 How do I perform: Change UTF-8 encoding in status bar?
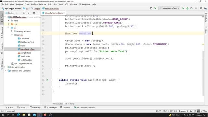pyautogui.click(x=174, y=111)
